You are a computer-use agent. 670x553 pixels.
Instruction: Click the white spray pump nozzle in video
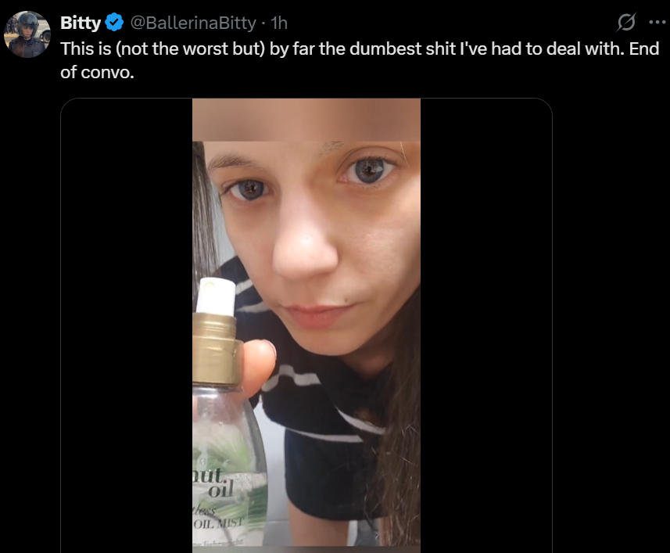[x=216, y=296]
